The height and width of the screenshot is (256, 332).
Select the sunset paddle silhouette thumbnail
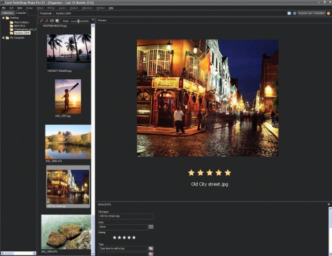[68, 97]
